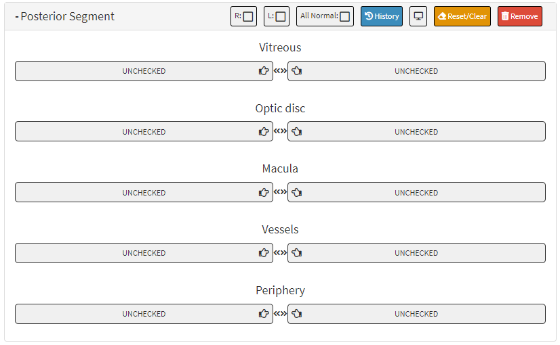This screenshot has height=345, width=560.
Task: Click the orange Reset/Clear button
Action: point(462,16)
